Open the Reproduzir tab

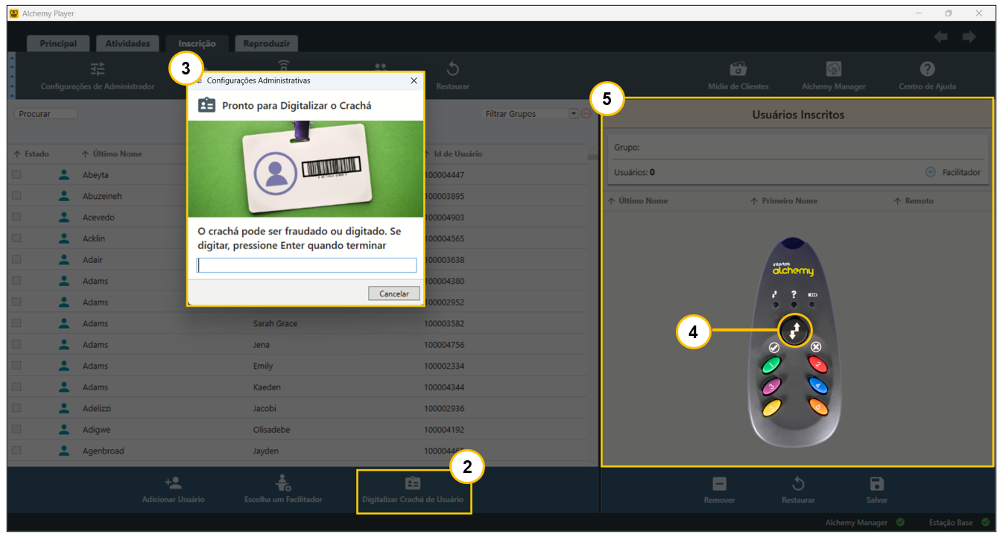pyautogui.click(x=266, y=44)
